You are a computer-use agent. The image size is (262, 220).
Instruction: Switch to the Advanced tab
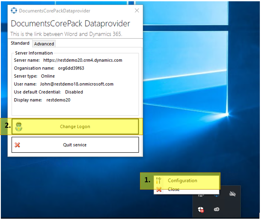pyautogui.click(x=44, y=44)
